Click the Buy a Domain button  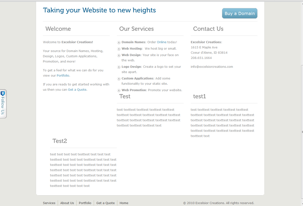[x=239, y=13]
